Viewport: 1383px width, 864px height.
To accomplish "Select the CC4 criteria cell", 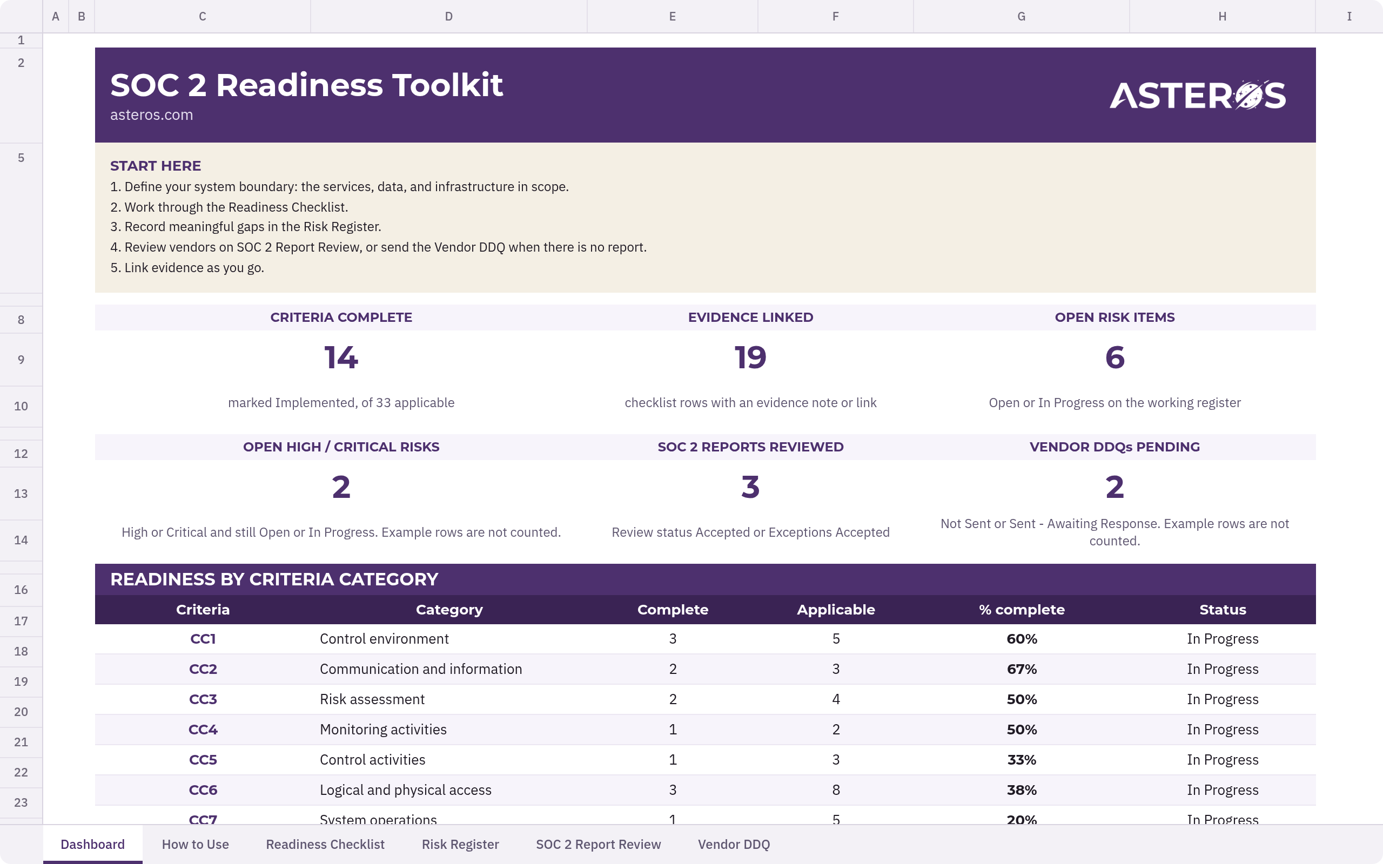I will 203,730.
